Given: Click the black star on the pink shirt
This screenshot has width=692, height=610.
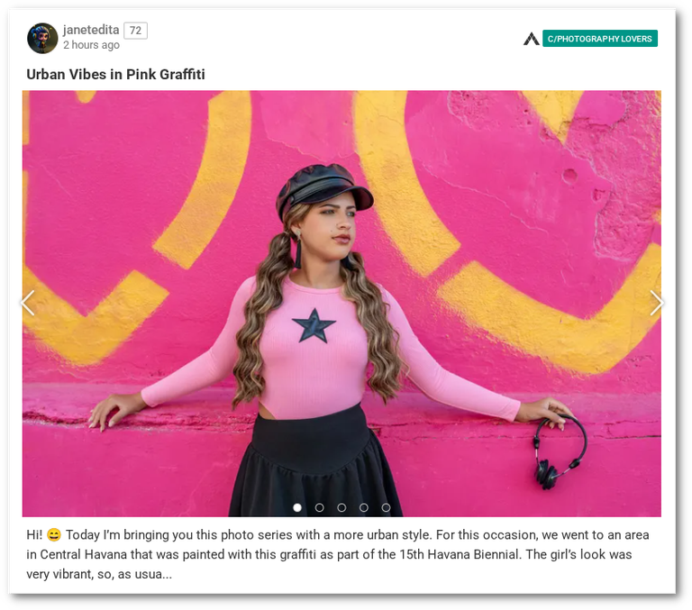Looking at the screenshot, I should click(x=314, y=326).
